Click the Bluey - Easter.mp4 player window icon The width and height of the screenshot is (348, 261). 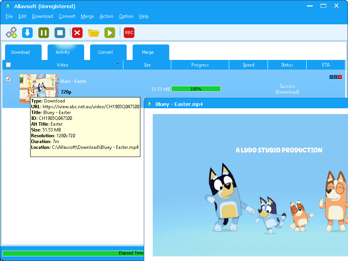[150, 104]
